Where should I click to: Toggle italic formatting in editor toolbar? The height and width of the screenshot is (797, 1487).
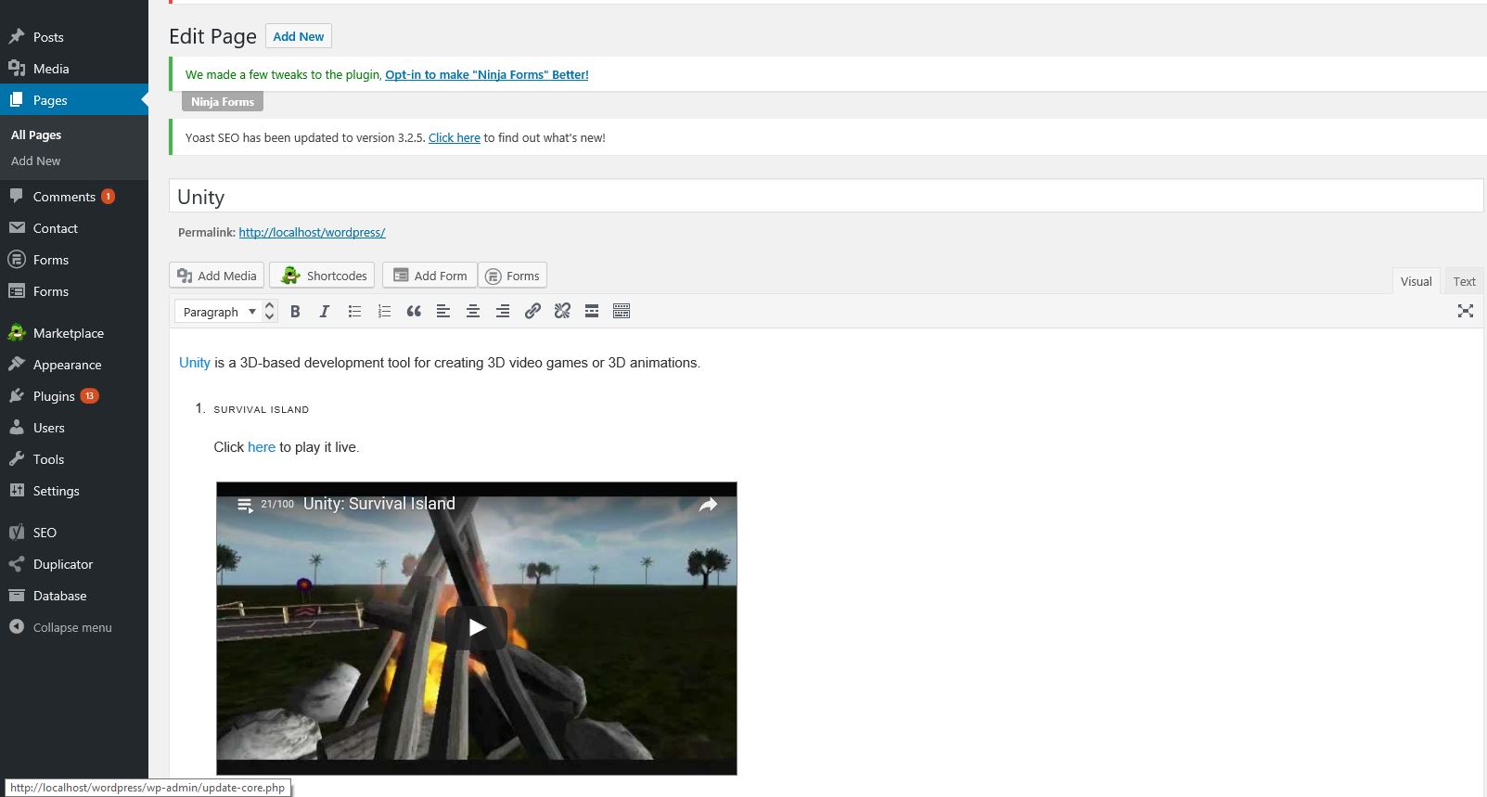[x=325, y=312]
